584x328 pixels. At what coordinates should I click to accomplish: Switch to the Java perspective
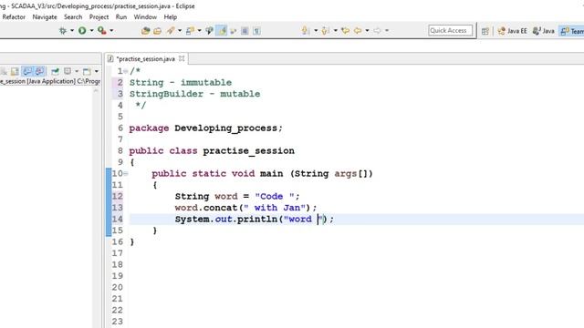click(x=544, y=31)
